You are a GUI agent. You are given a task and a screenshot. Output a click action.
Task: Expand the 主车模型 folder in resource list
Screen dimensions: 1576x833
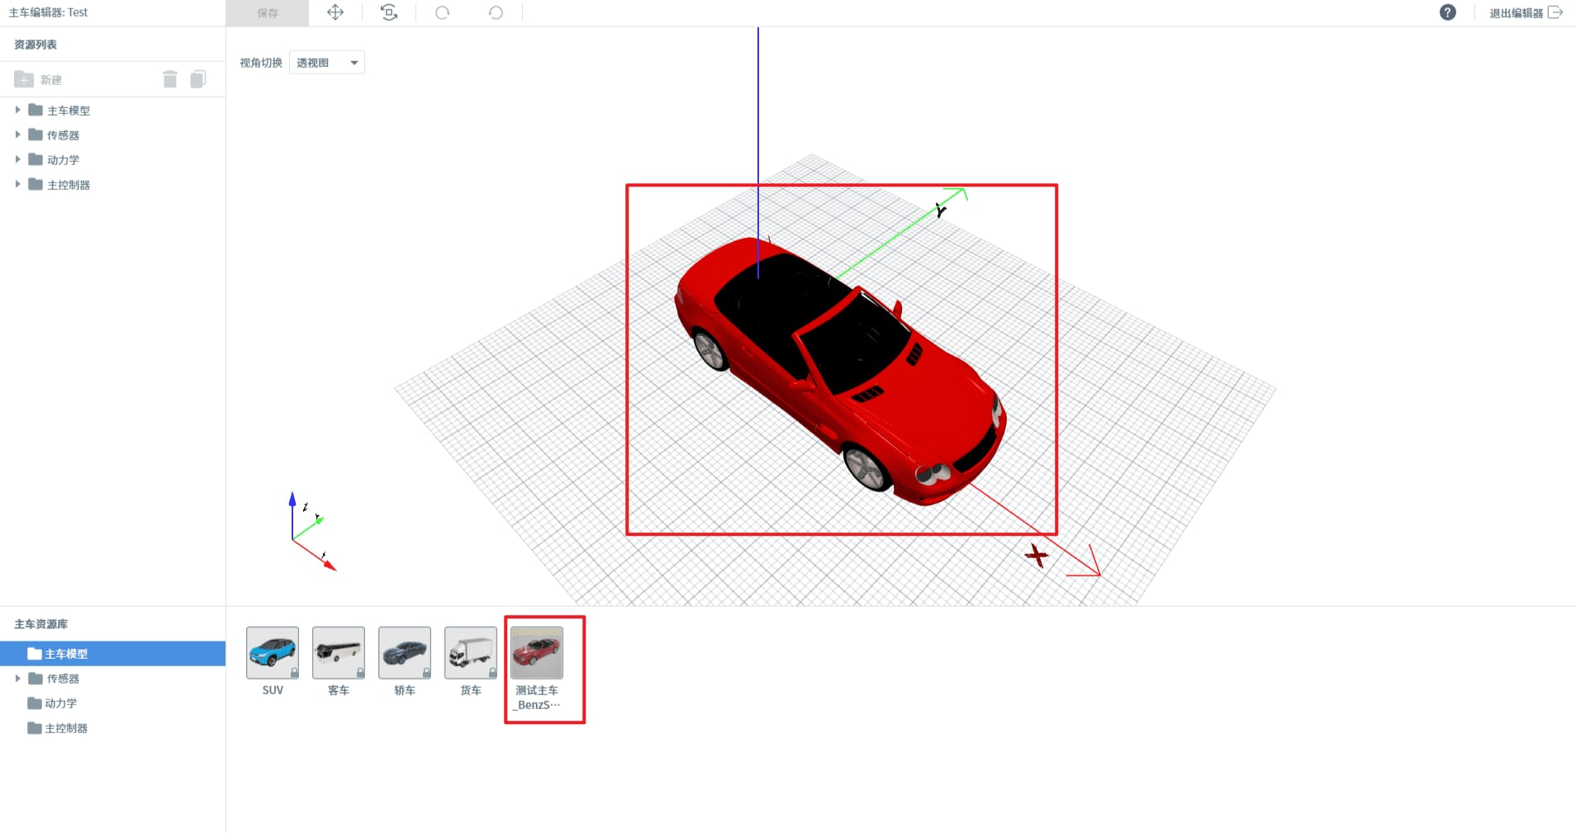tap(17, 110)
